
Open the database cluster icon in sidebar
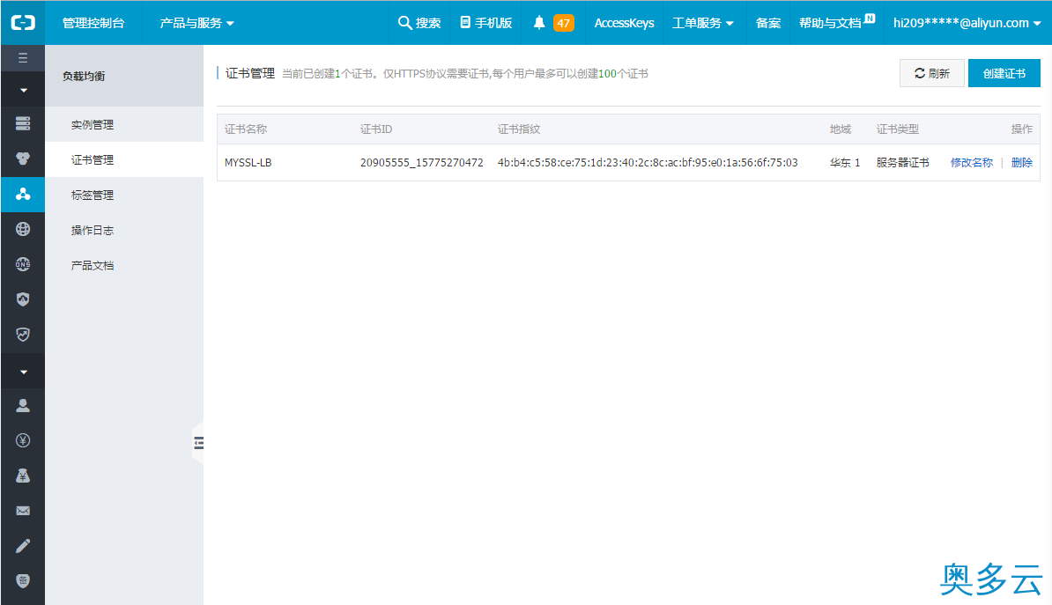23,159
